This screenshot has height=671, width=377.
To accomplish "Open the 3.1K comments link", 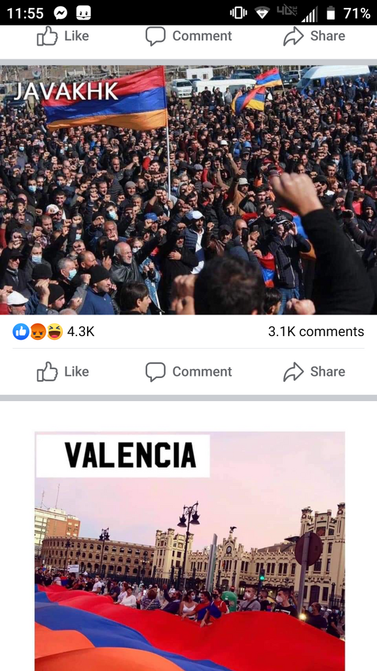I will coord(316,332).
